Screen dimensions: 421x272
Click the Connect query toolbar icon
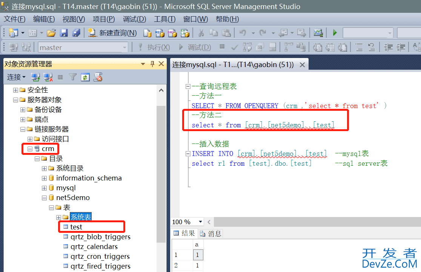(14, 47)
